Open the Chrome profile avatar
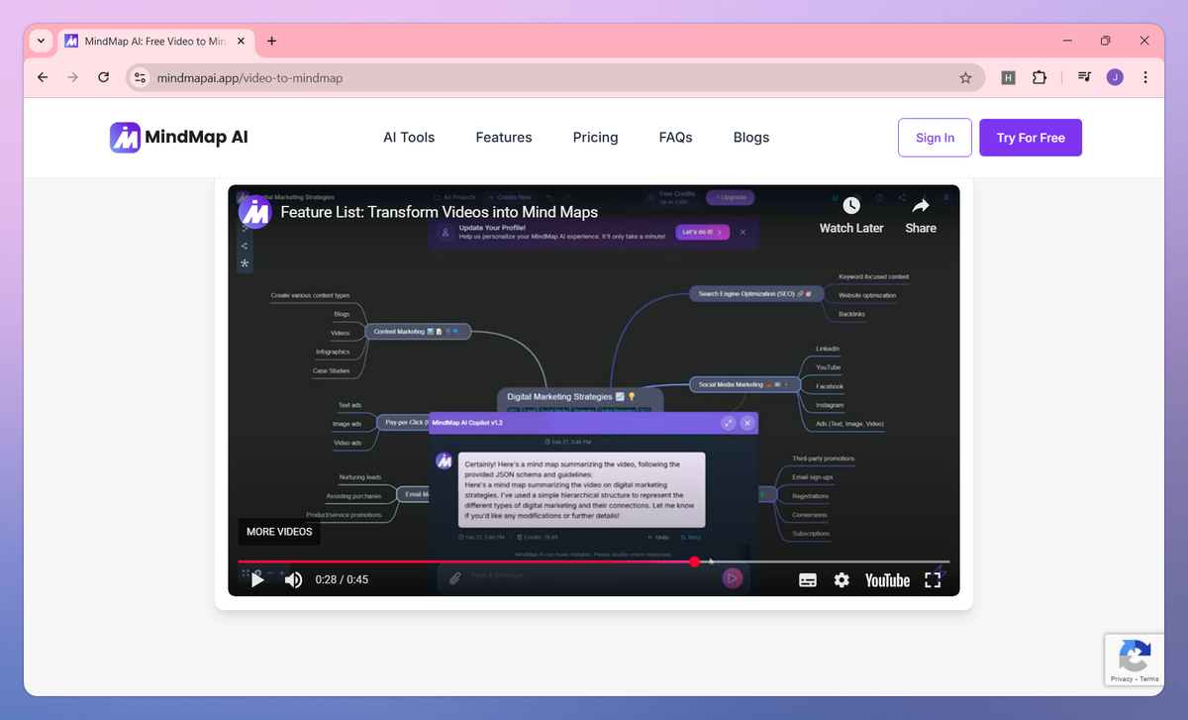The image size is (1188, 720). click(x=1115, y=77)
